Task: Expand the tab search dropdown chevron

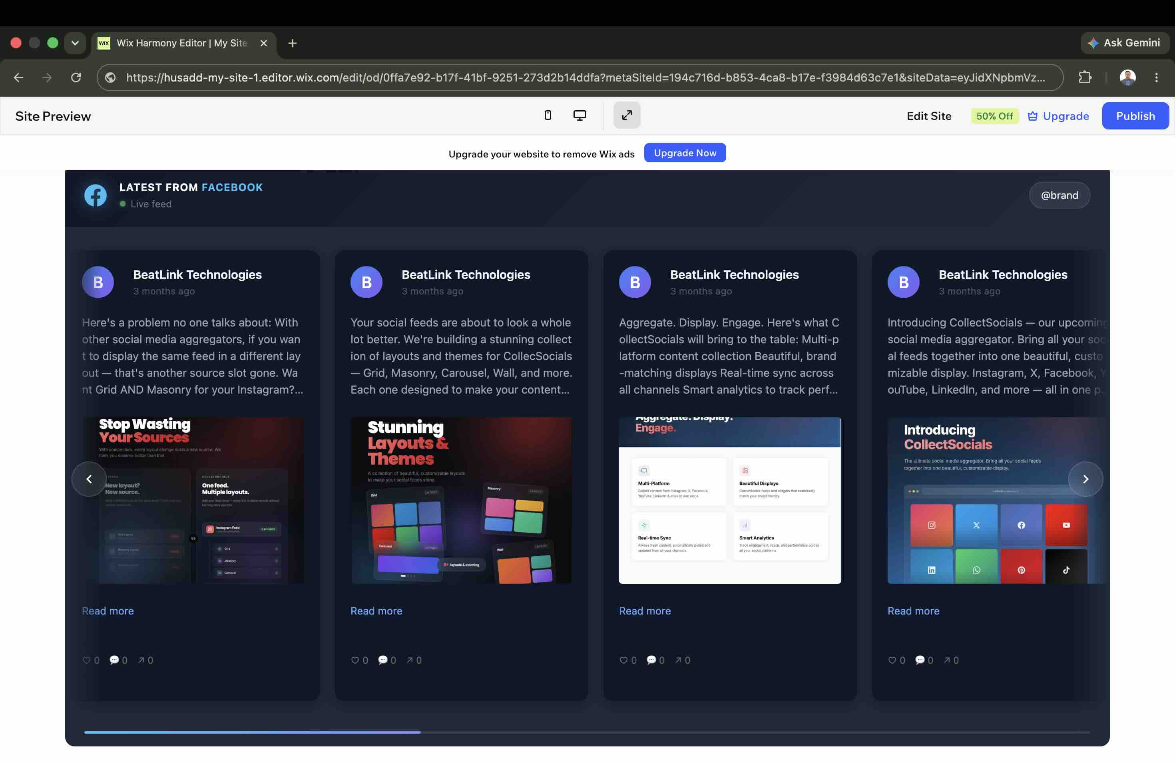Action: (x=75, y=43)
